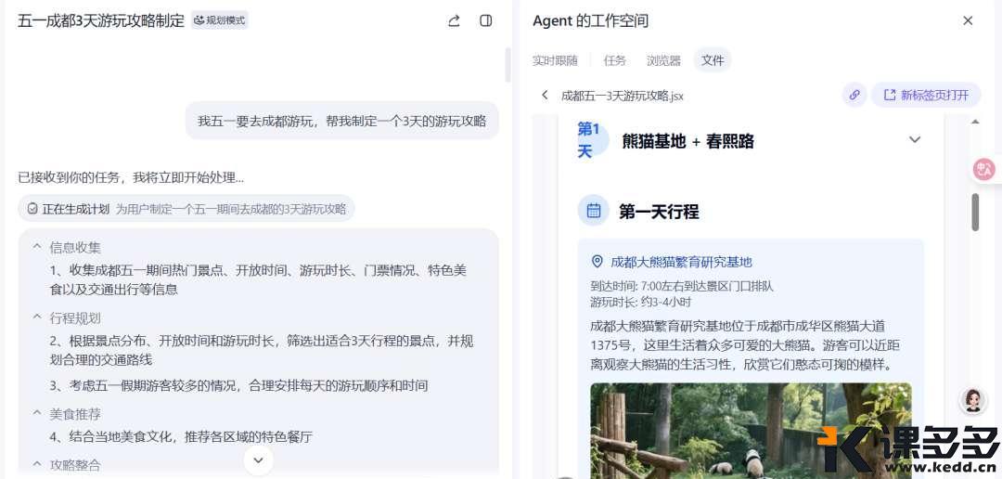Select the 文件 tab
The image size is (1002, 479).
(x=713, y=60)
